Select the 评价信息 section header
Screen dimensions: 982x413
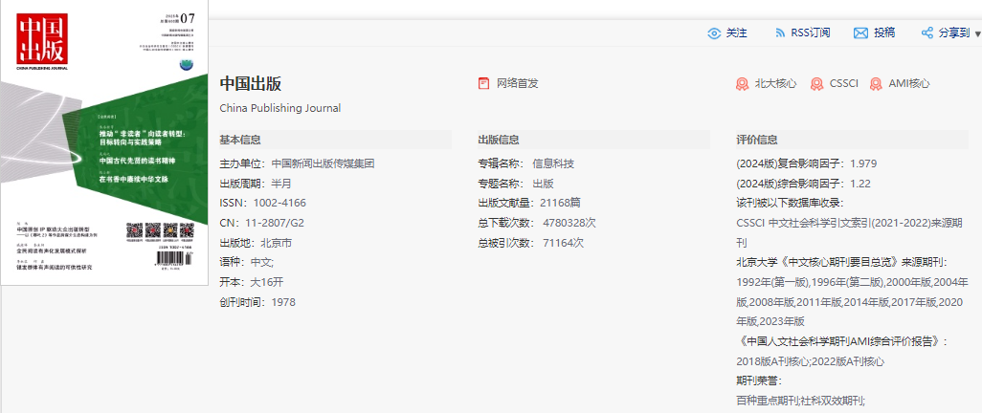pos(757,140)
